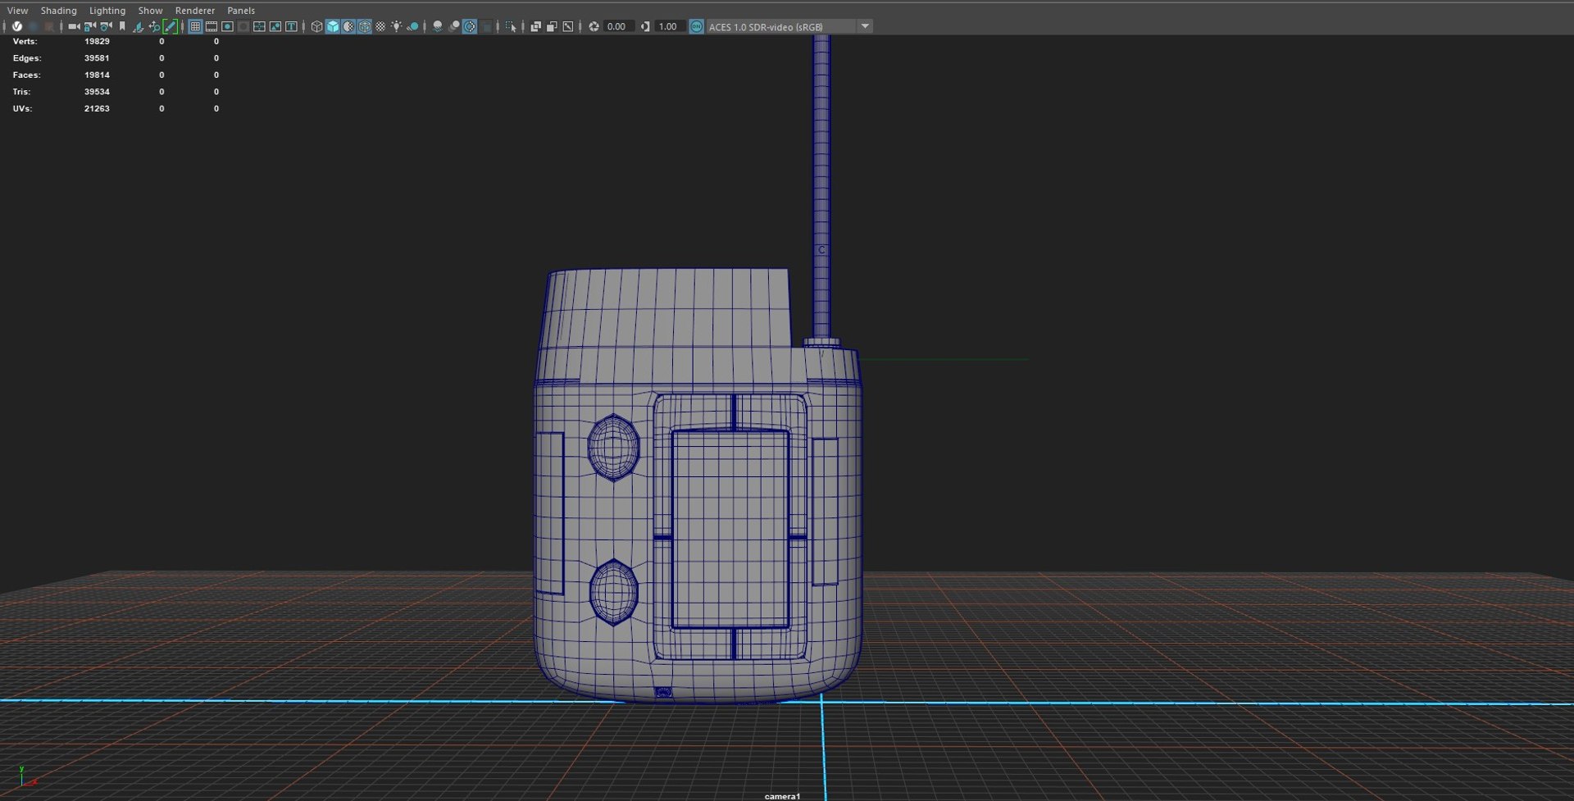Click the Gamma reset icon
1574x801 pixels.
[x=645, y=26]
